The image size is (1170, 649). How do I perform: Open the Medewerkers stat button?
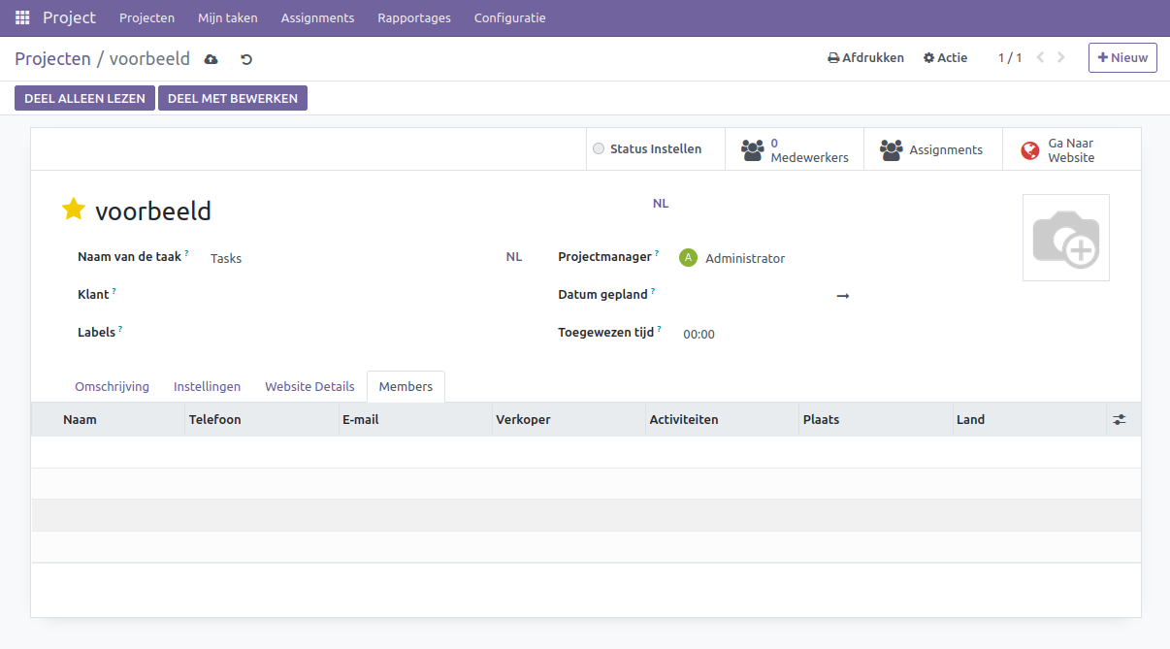click(x=794, y=149)
